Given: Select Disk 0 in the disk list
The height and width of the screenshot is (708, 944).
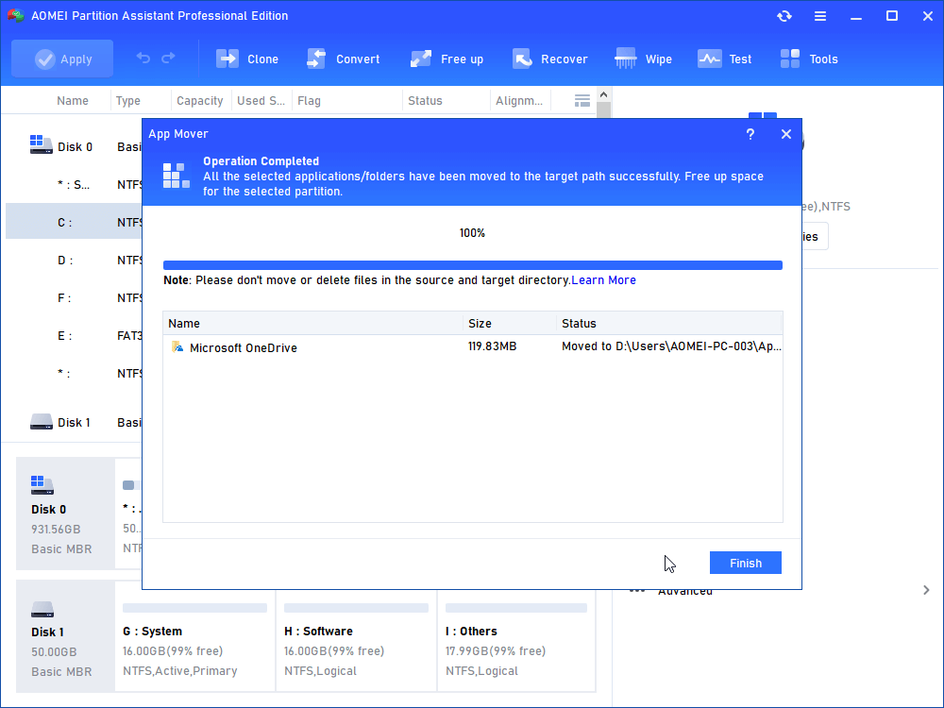Looking at the screenshot, I should (x=74, y=146).
